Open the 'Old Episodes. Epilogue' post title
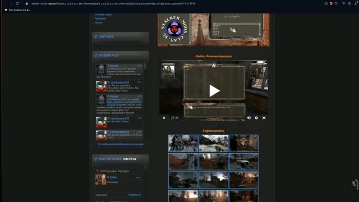This screenshot has width=359, height=202. (114, 171)
